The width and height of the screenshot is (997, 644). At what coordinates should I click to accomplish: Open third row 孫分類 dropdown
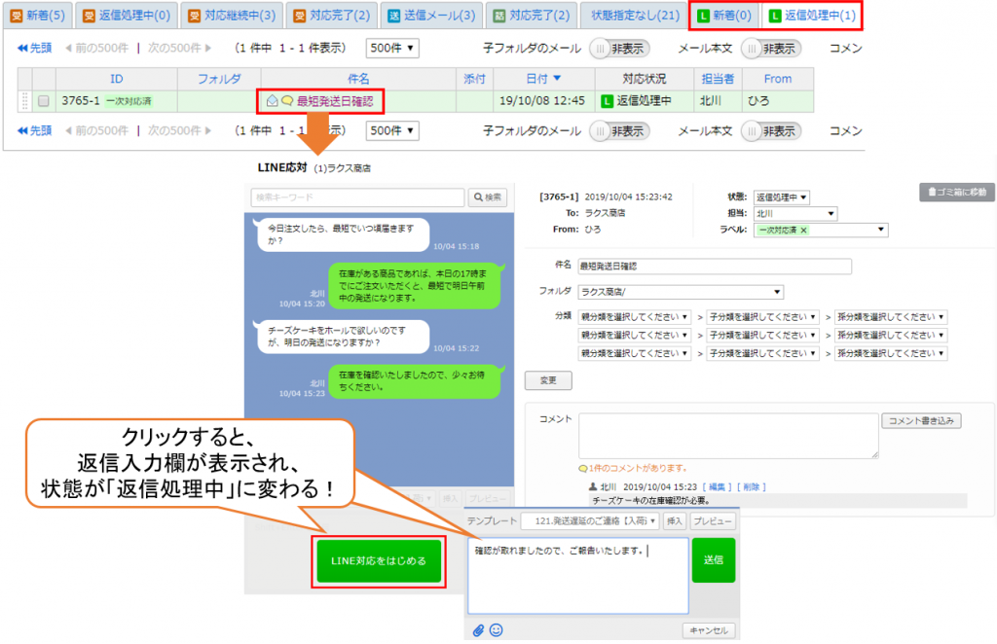pyautogui.click(x=891, y=354)
